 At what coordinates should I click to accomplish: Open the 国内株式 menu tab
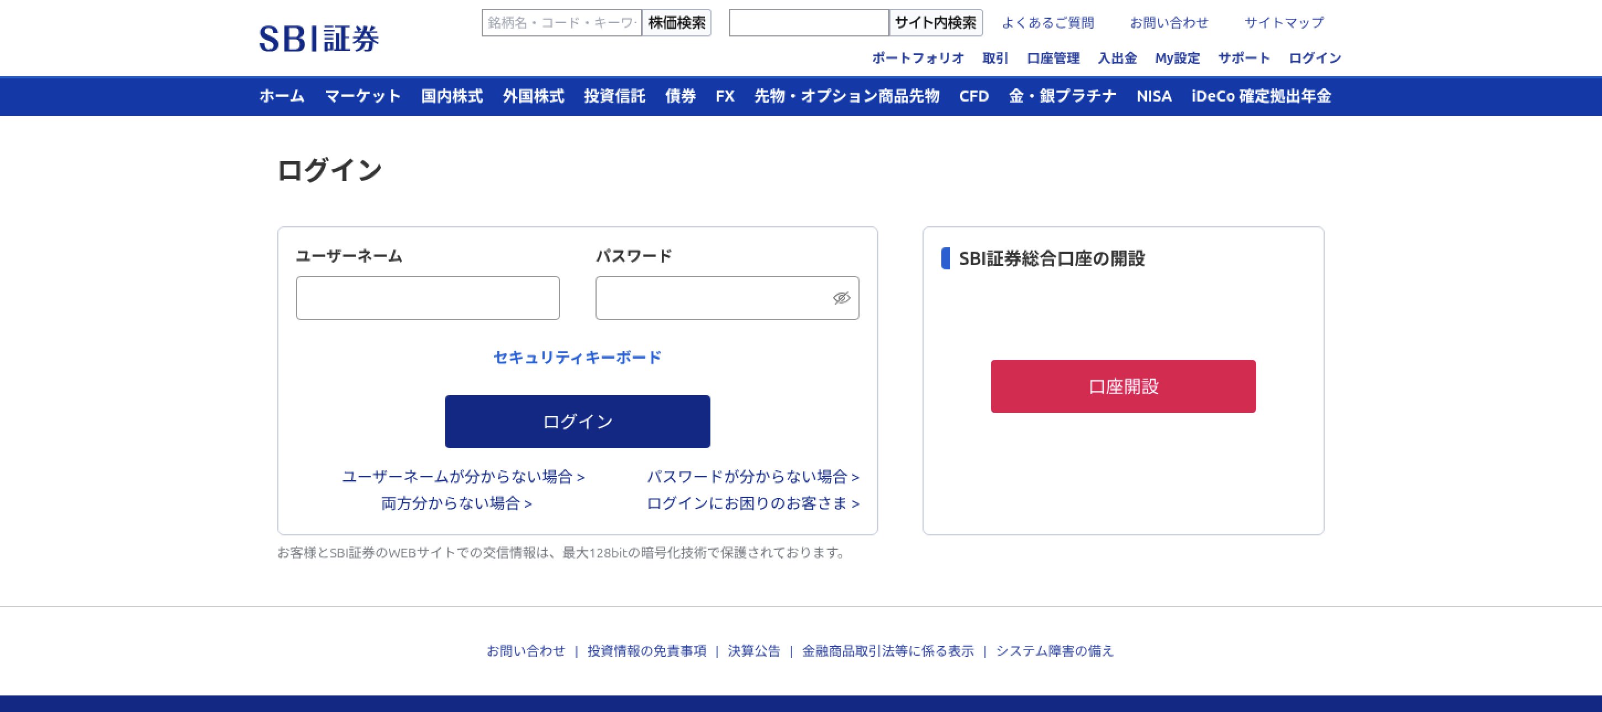452,96
